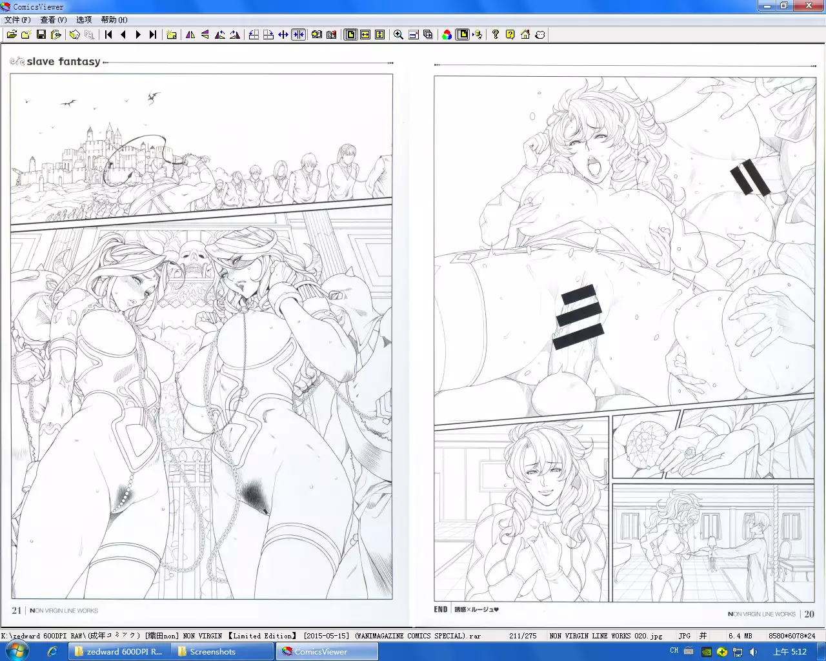Toggle the fit-to-width view mode
This screenshot has width=826, height=661.
365,35
